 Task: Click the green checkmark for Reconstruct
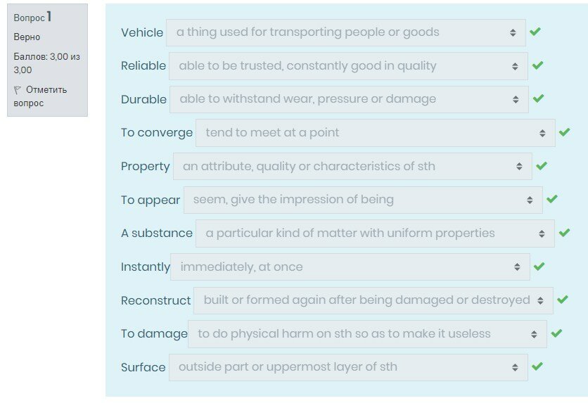[562, 300]
